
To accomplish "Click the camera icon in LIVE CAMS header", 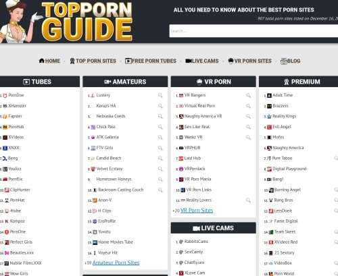I will tap(196, 228).
